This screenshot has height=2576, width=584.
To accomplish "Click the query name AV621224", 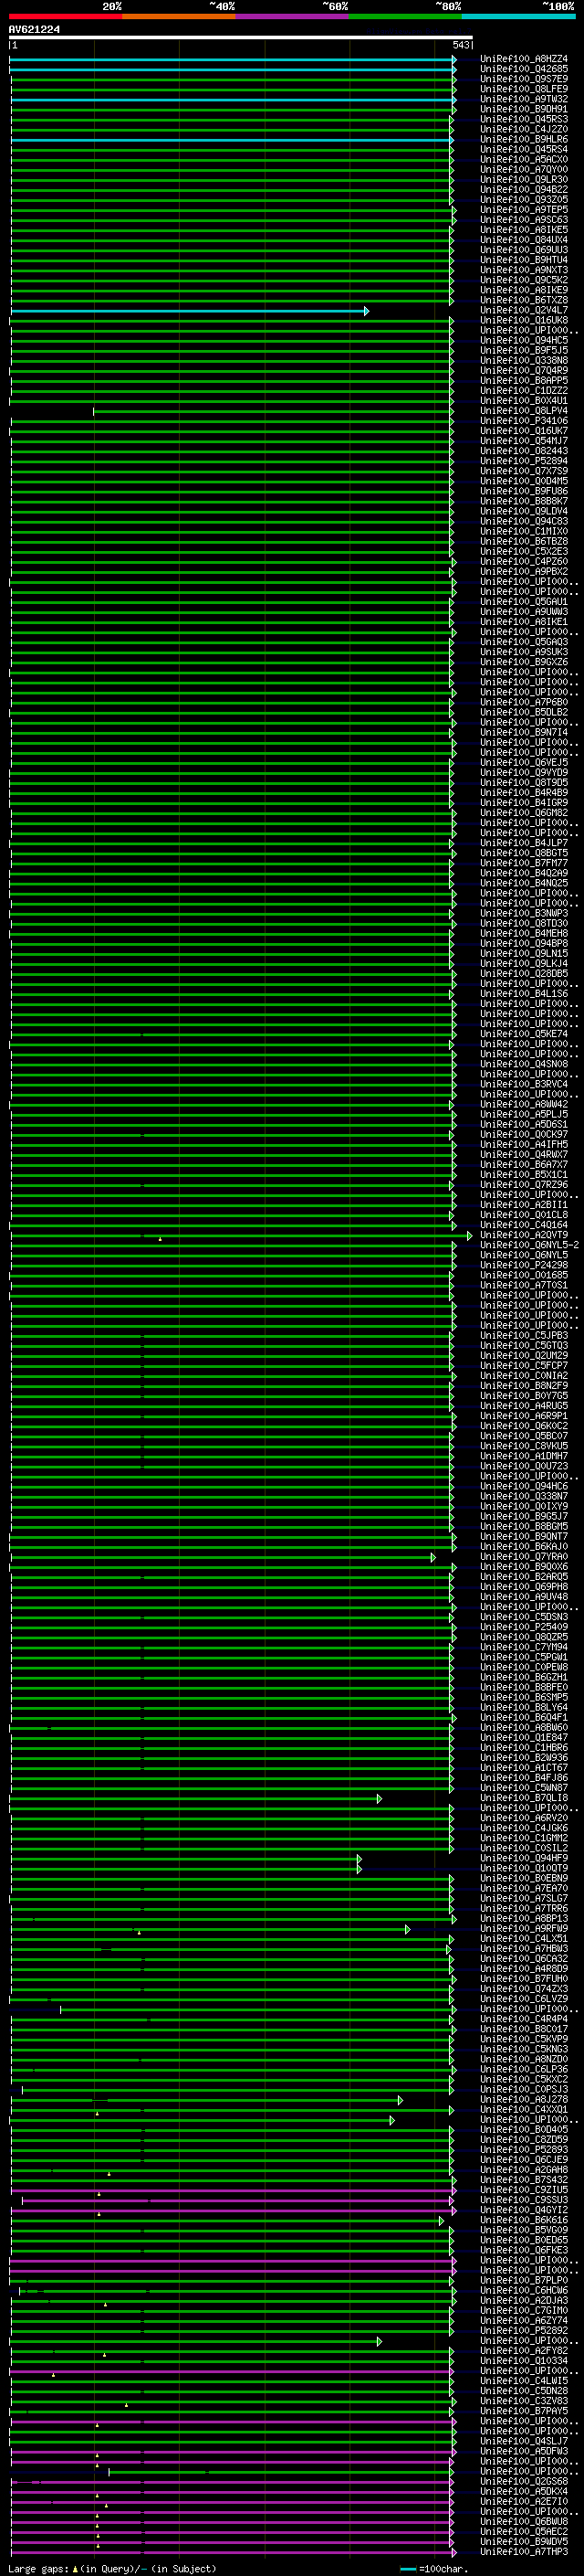I will point(34,29).
